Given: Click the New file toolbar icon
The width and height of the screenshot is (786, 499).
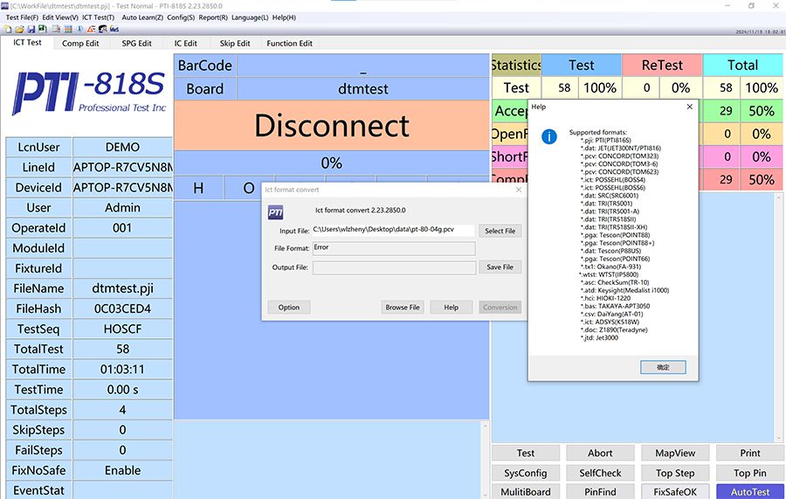Looking at the screenshot, I should click(x=9, y=30).
